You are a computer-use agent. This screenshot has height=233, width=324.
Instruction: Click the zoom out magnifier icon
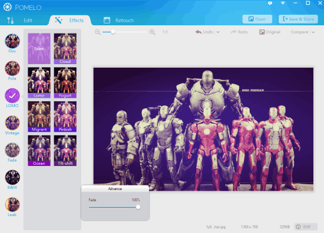click(98, 32)
